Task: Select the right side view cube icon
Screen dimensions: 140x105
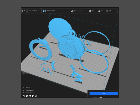Action: click(36, 96)
